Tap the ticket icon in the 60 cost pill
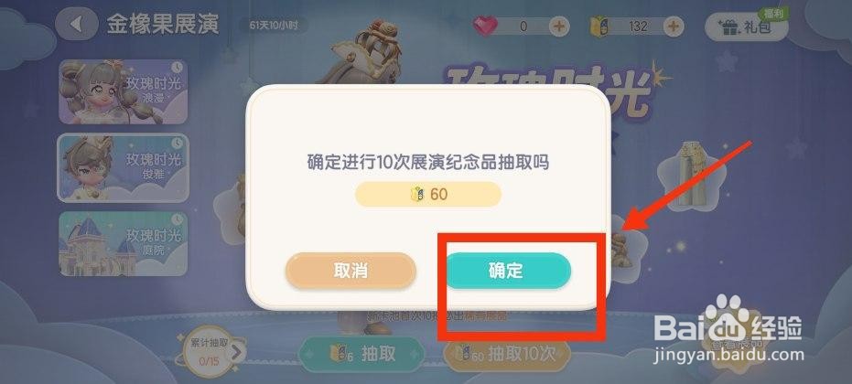 pyautogui.click(x=416, y=194)
